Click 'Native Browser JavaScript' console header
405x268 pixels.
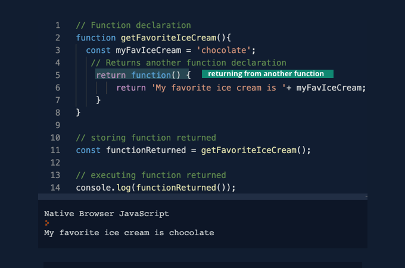click(107, 214)
